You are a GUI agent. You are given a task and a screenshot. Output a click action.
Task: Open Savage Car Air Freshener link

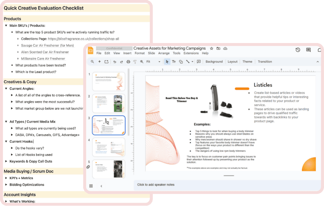pyautogui.click(x=47, y=45)
